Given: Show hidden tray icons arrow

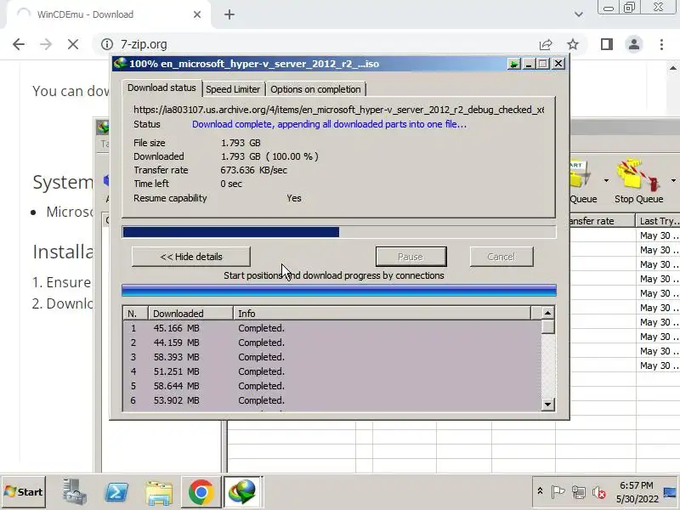Looking at the screenshot, I should [540, 491].
